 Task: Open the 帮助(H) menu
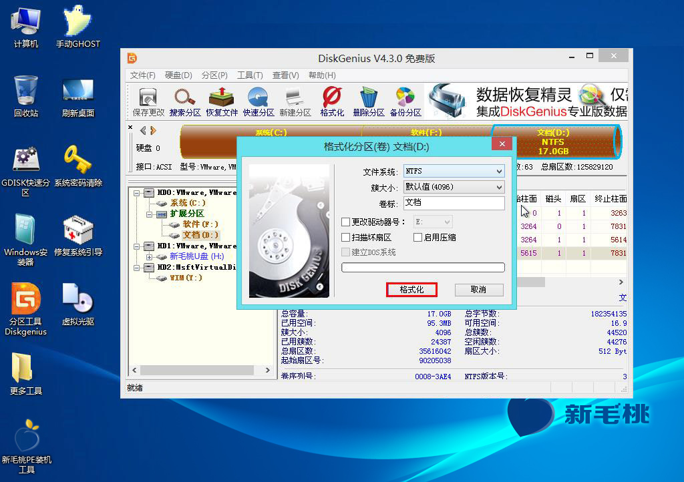click(322, 75)
